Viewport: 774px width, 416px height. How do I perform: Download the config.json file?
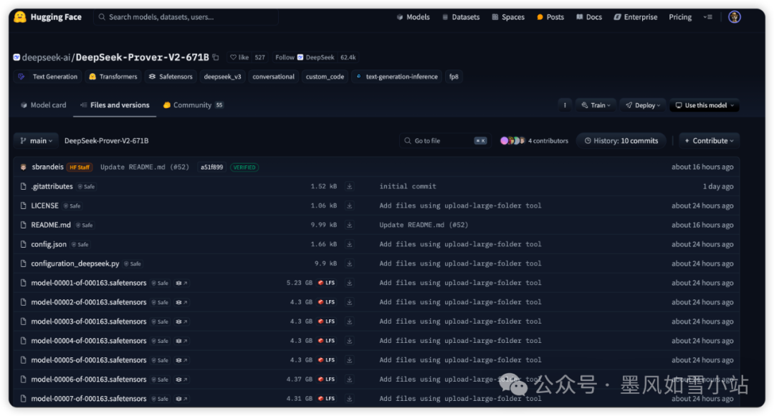coord(349,243)
